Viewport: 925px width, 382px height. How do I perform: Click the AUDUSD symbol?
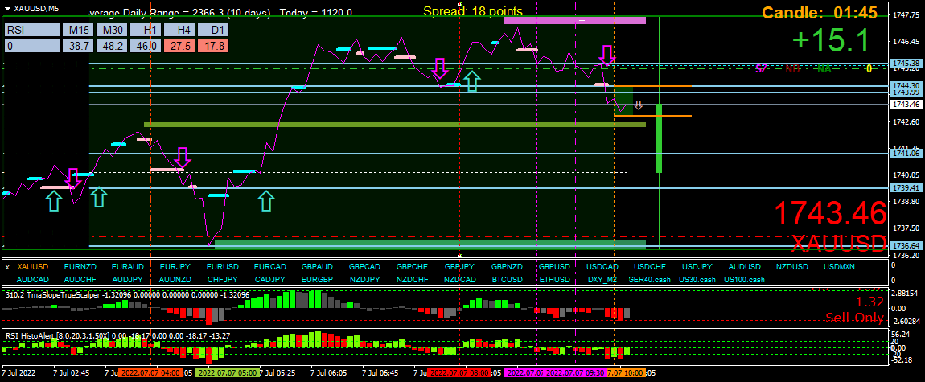(x=745, y=267)
